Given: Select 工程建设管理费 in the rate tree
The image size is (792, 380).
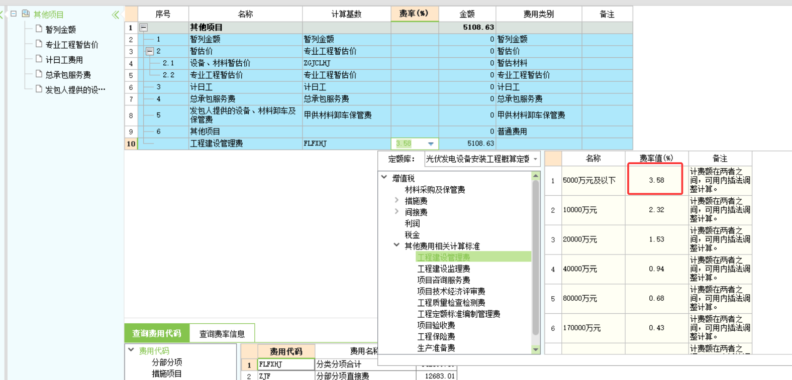Looking at the screenshot, I should point(444,257).
